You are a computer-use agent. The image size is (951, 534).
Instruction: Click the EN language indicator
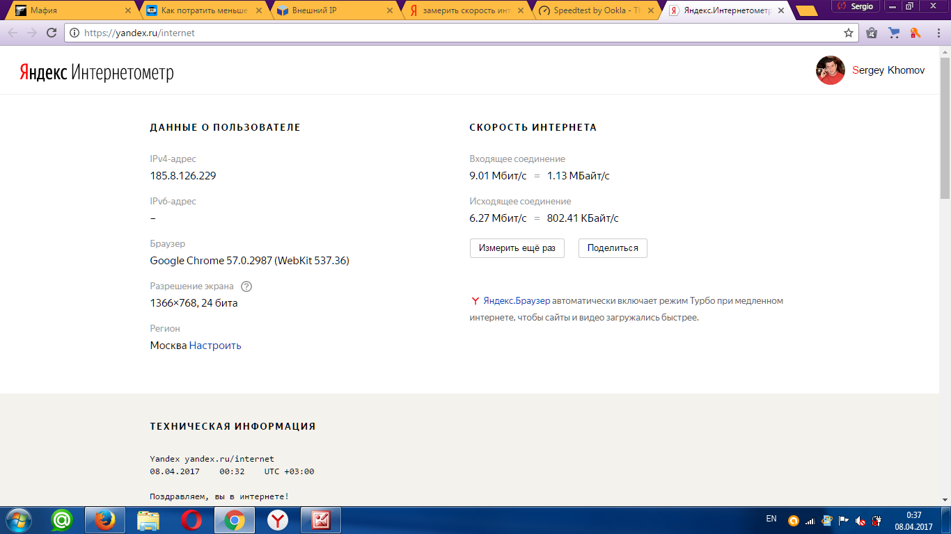coord(771,519)
